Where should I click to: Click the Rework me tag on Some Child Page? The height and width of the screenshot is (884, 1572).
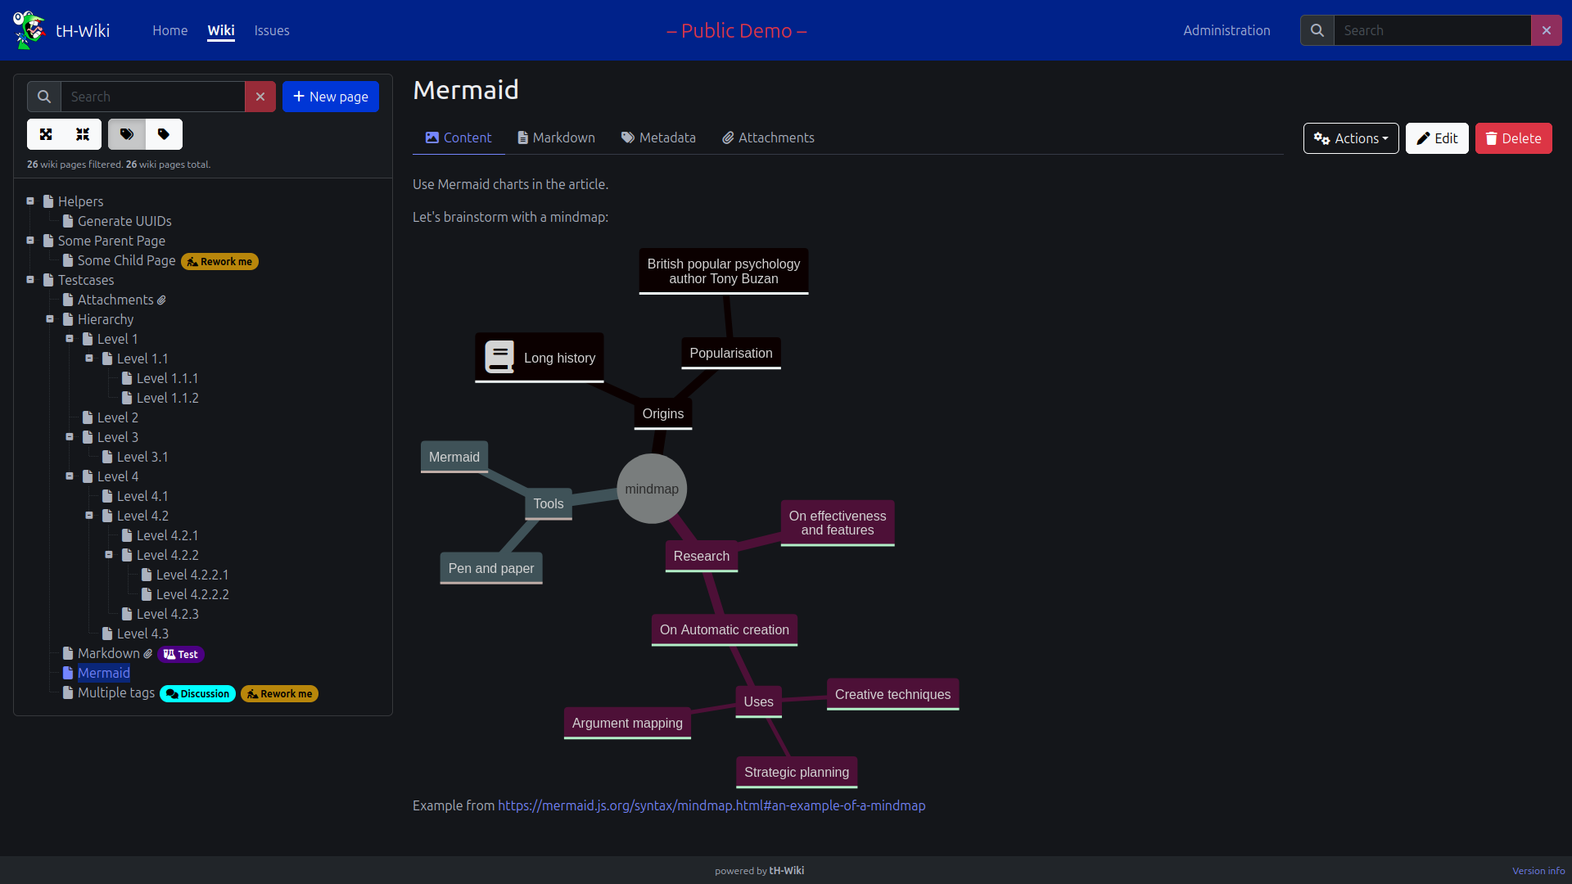219,262
